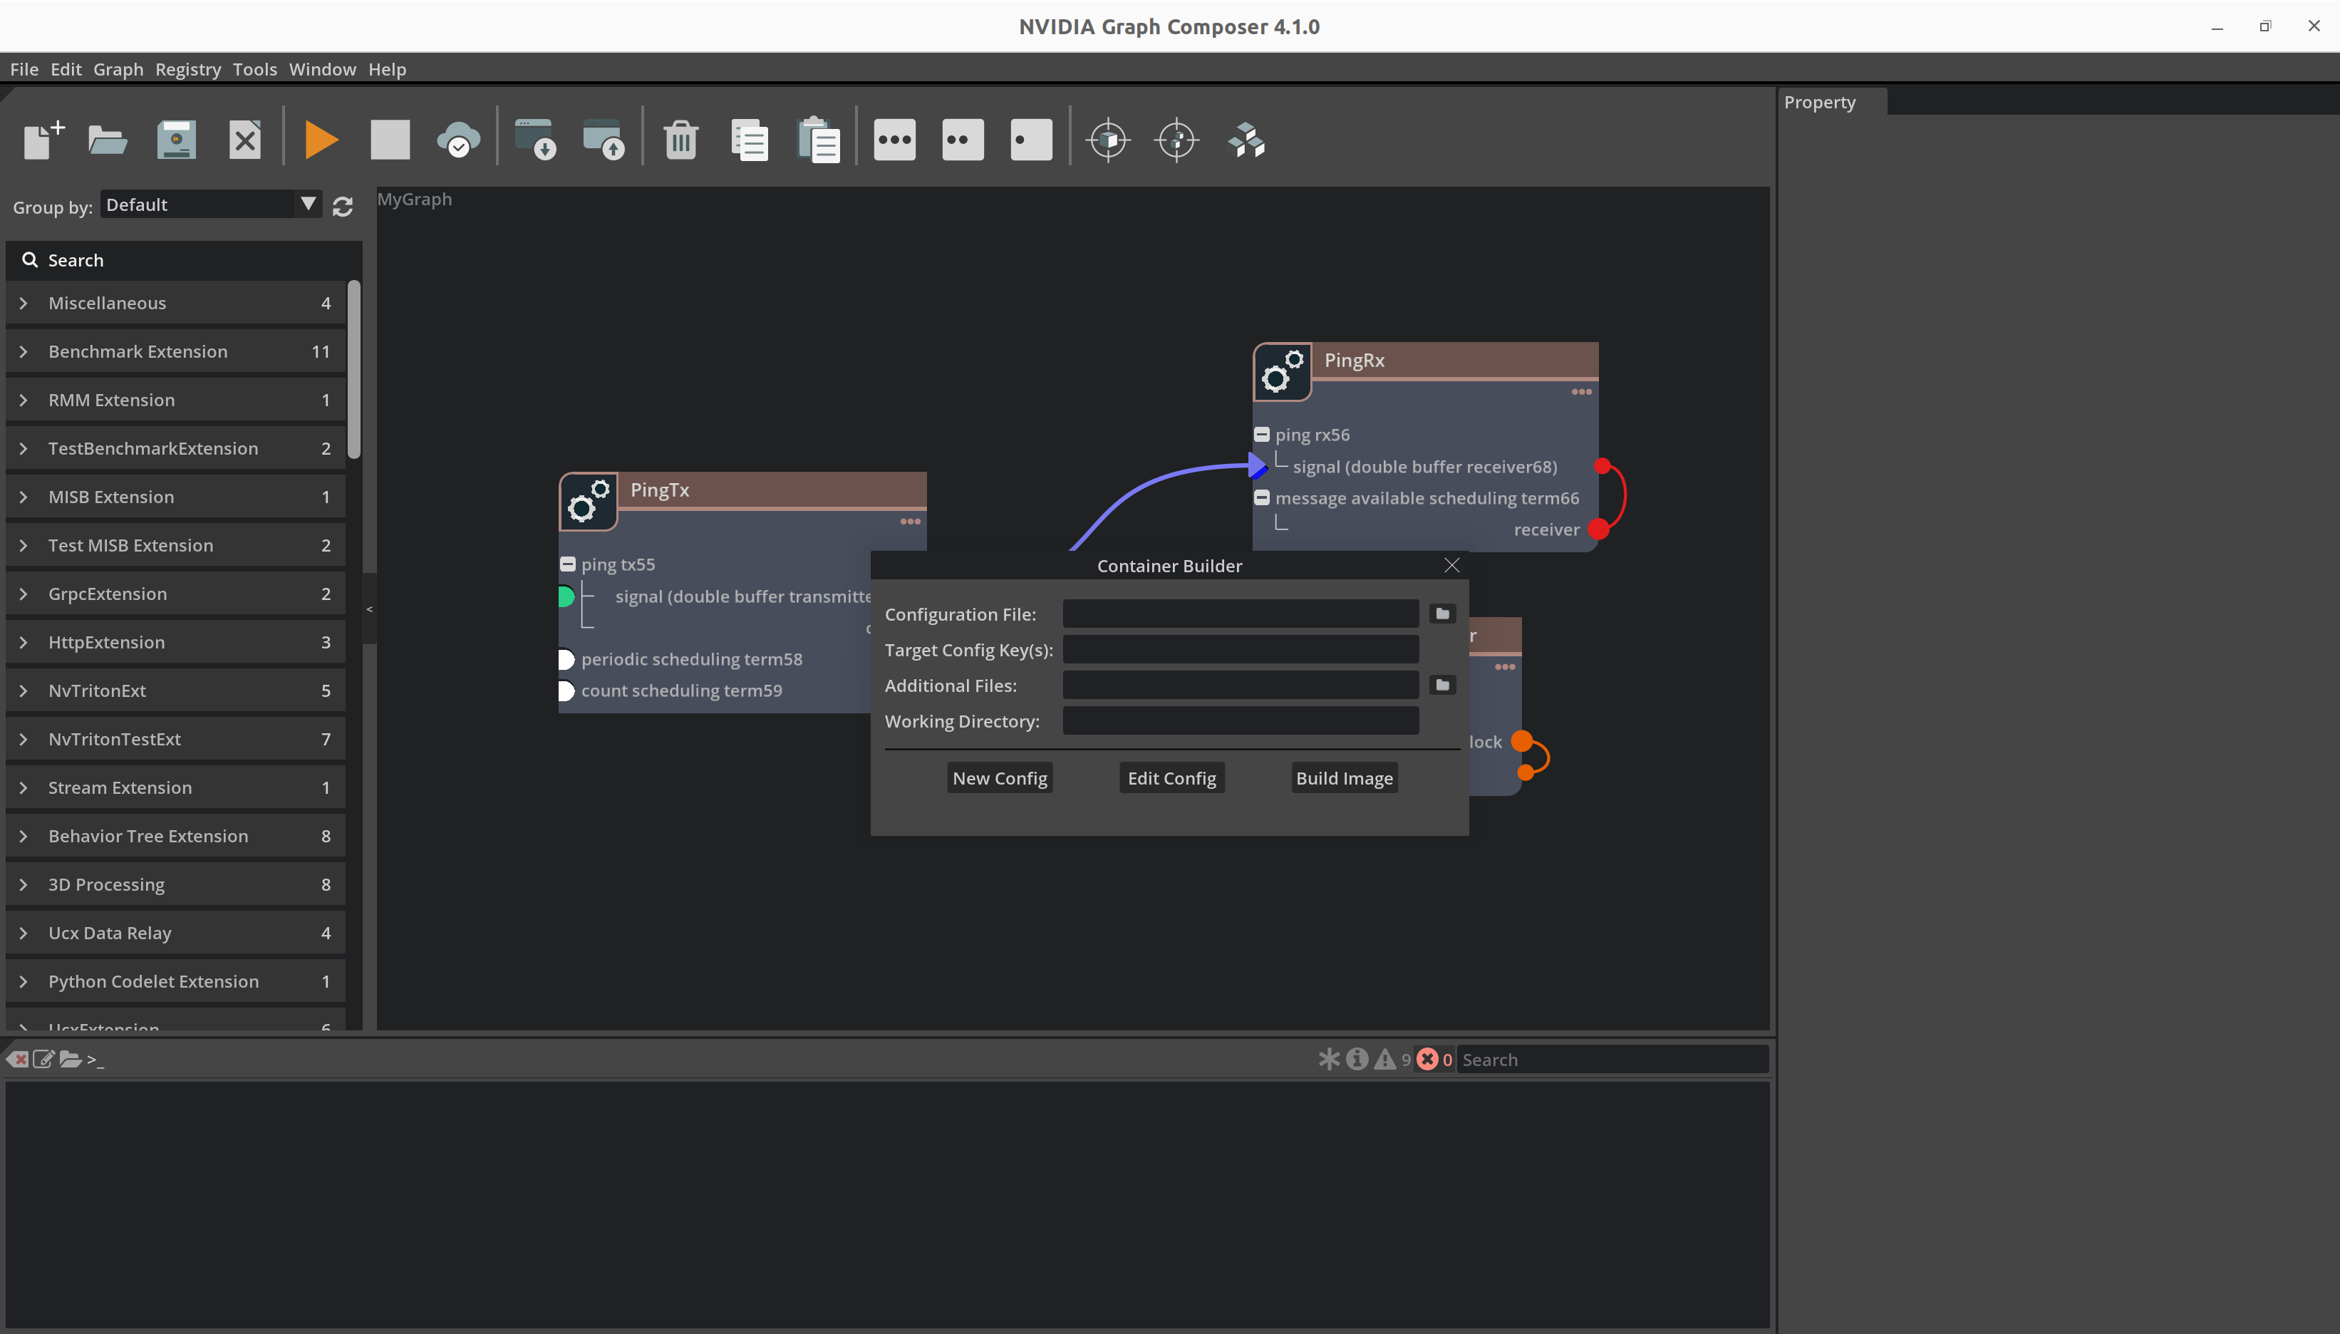The height and width of the screenshot is (1334, 2340).
Task: Open the console log folder icon
Action: [71, 1059]
